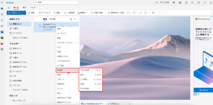
Task: Open the more options ellipsis in toolbar
Action: 166,13
